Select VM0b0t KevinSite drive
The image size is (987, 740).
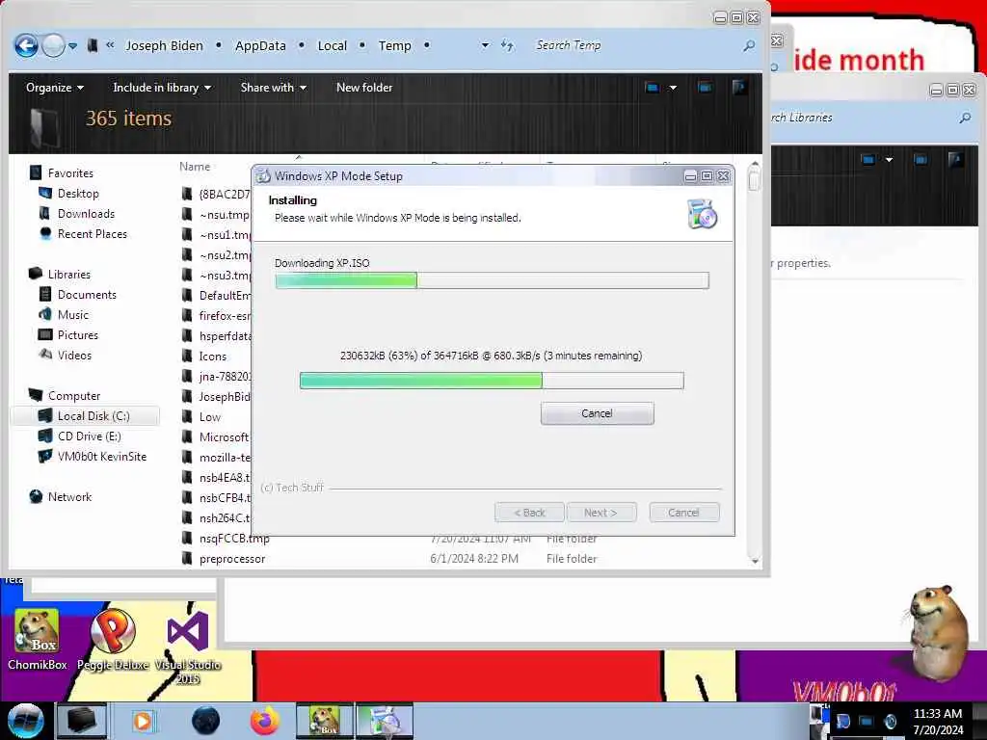click(102, 456)
